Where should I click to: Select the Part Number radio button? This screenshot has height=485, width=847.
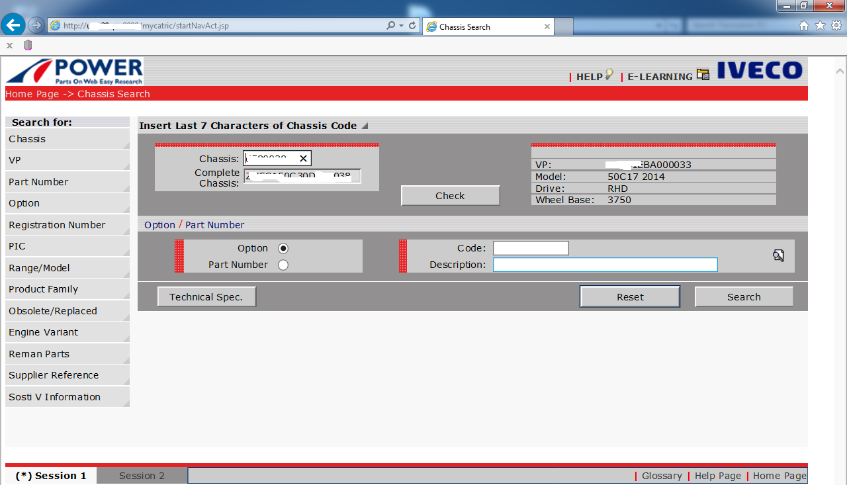(283, 265)
